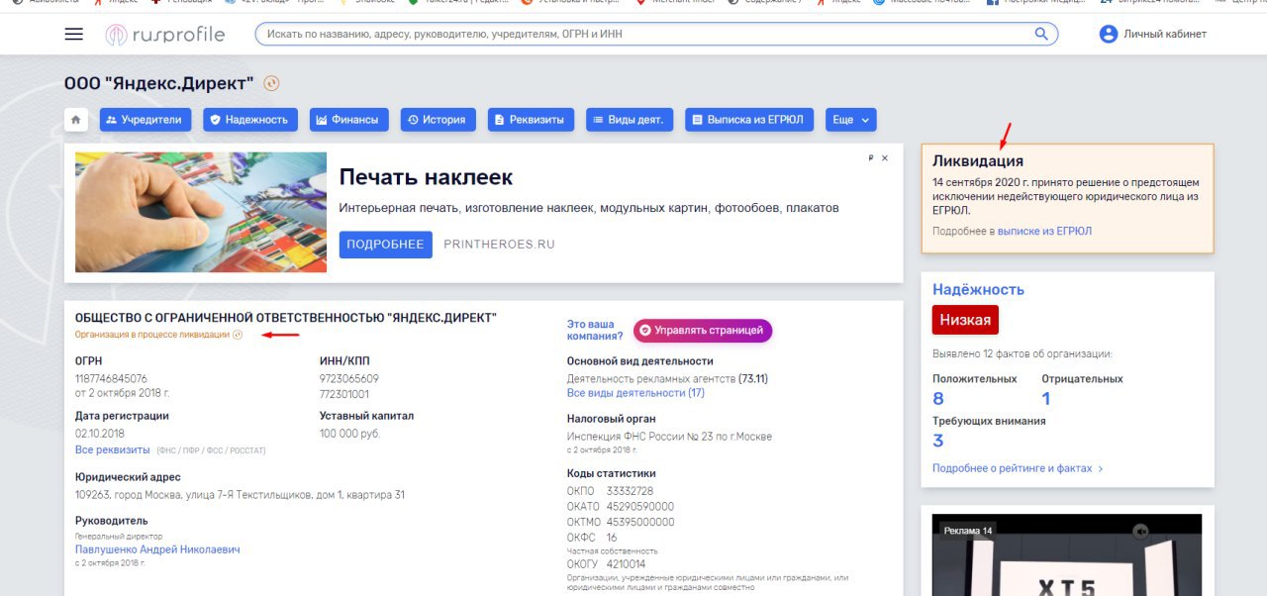Click Инспекция ФНС России № 23 text
The width and height of the screenshot is (1267, 596).
(669, 437)
